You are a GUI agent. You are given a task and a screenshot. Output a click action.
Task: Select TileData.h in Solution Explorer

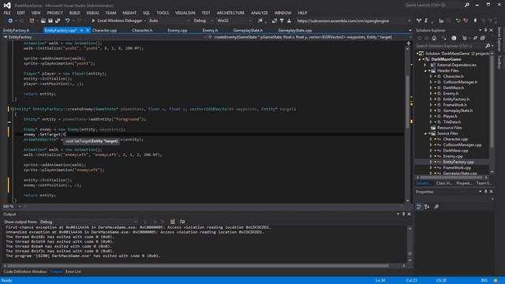point(452,122)
